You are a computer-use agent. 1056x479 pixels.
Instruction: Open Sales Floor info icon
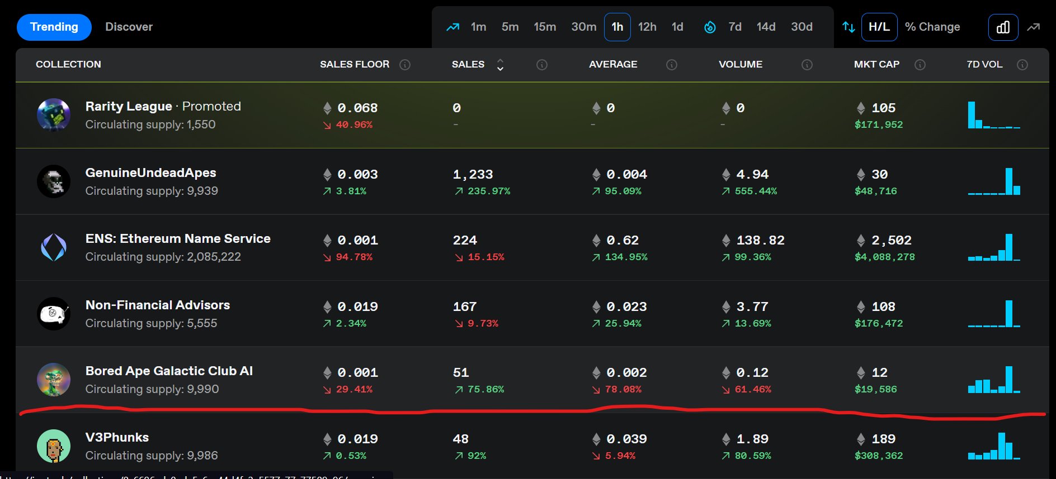tap(405, 65)
